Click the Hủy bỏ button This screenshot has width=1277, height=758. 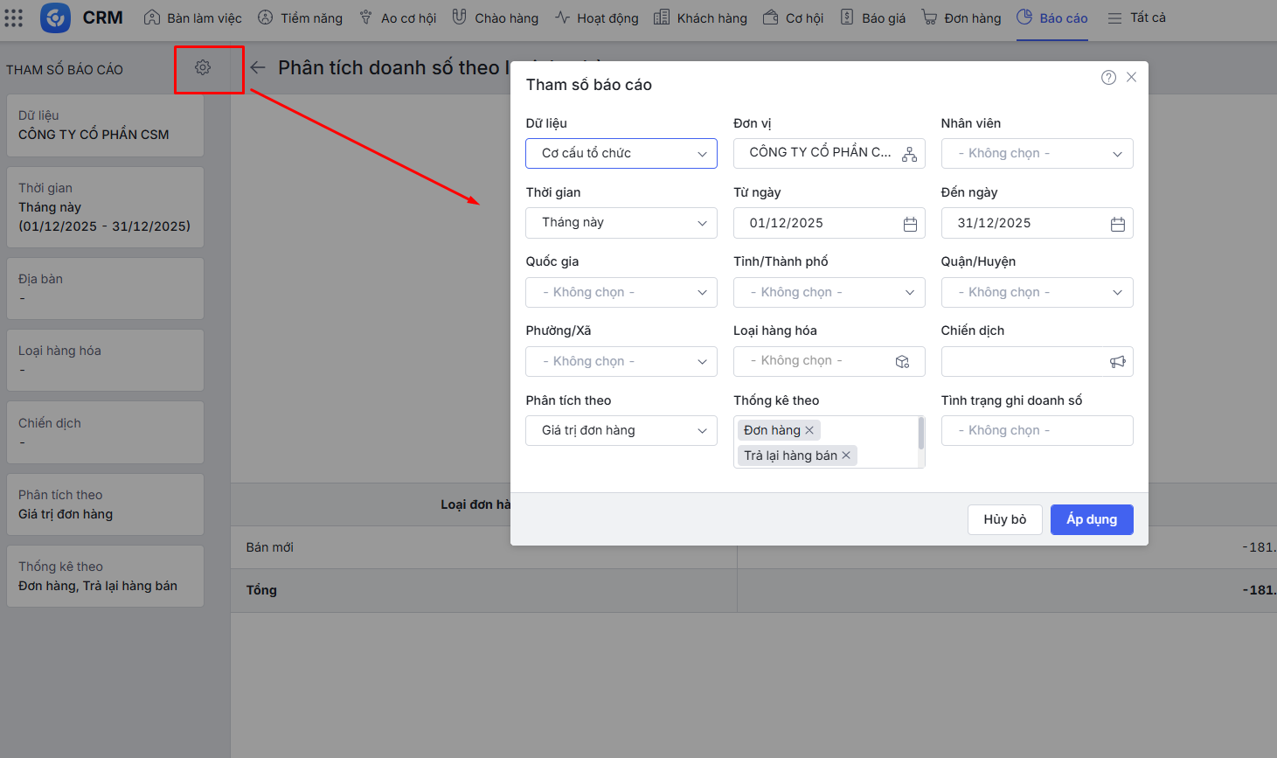1005,519
